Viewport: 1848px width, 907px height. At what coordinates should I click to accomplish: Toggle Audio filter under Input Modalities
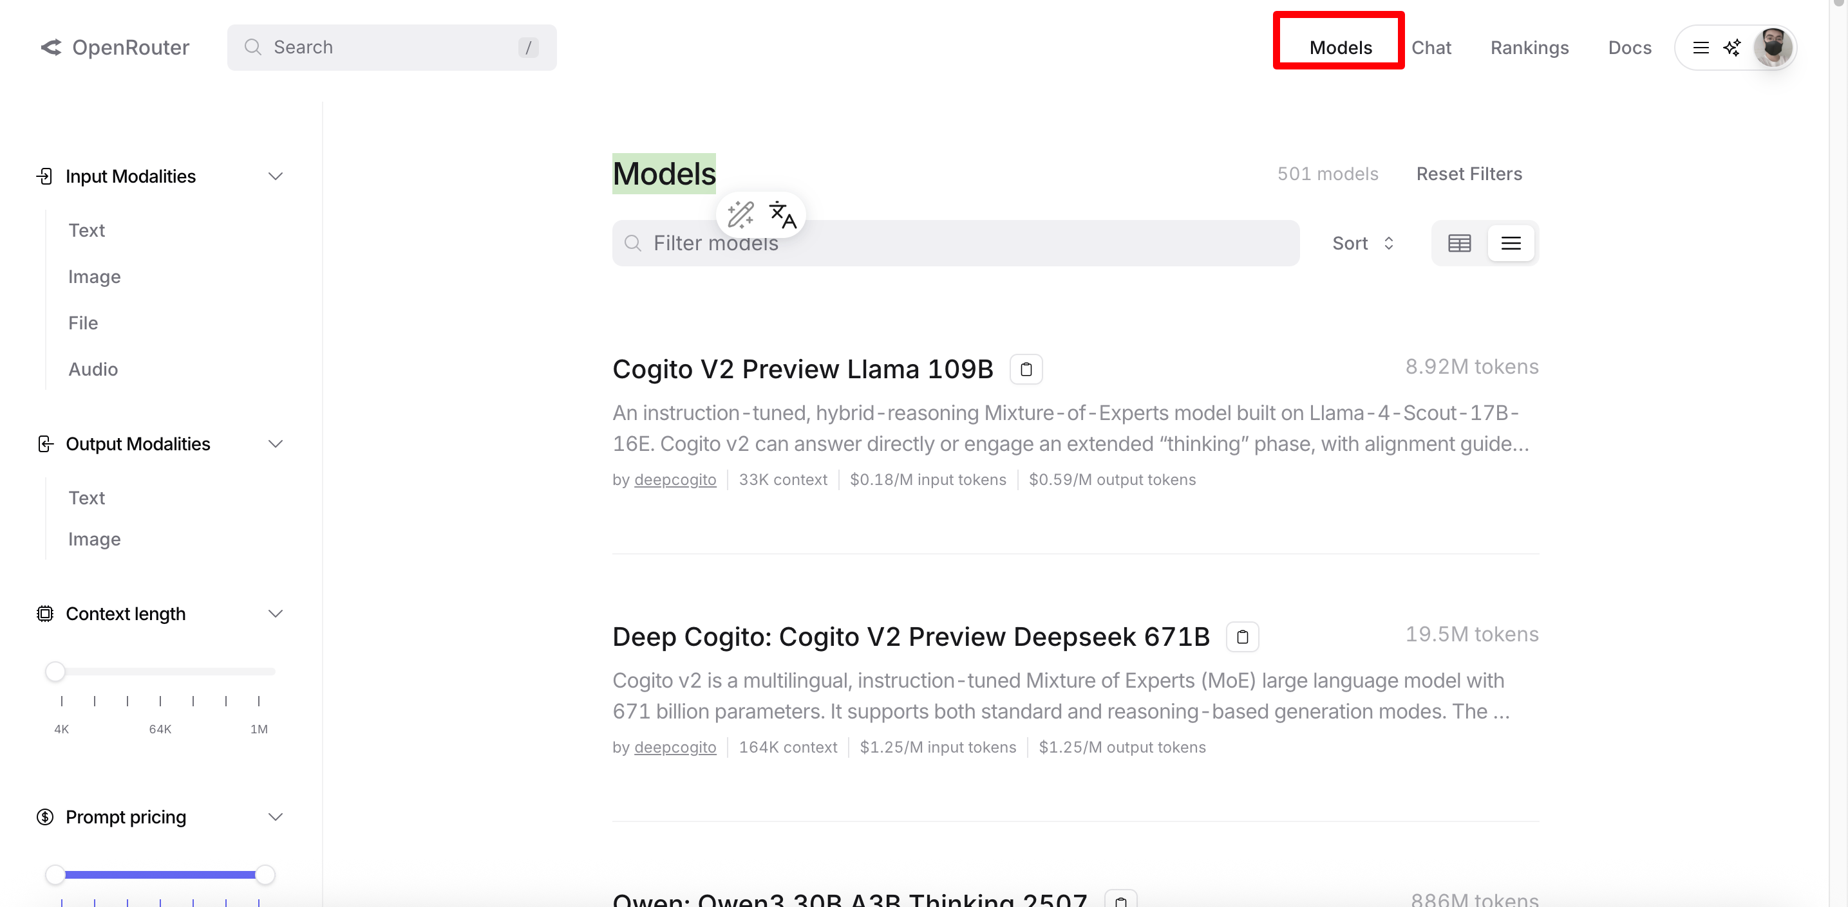click(93, 369)
